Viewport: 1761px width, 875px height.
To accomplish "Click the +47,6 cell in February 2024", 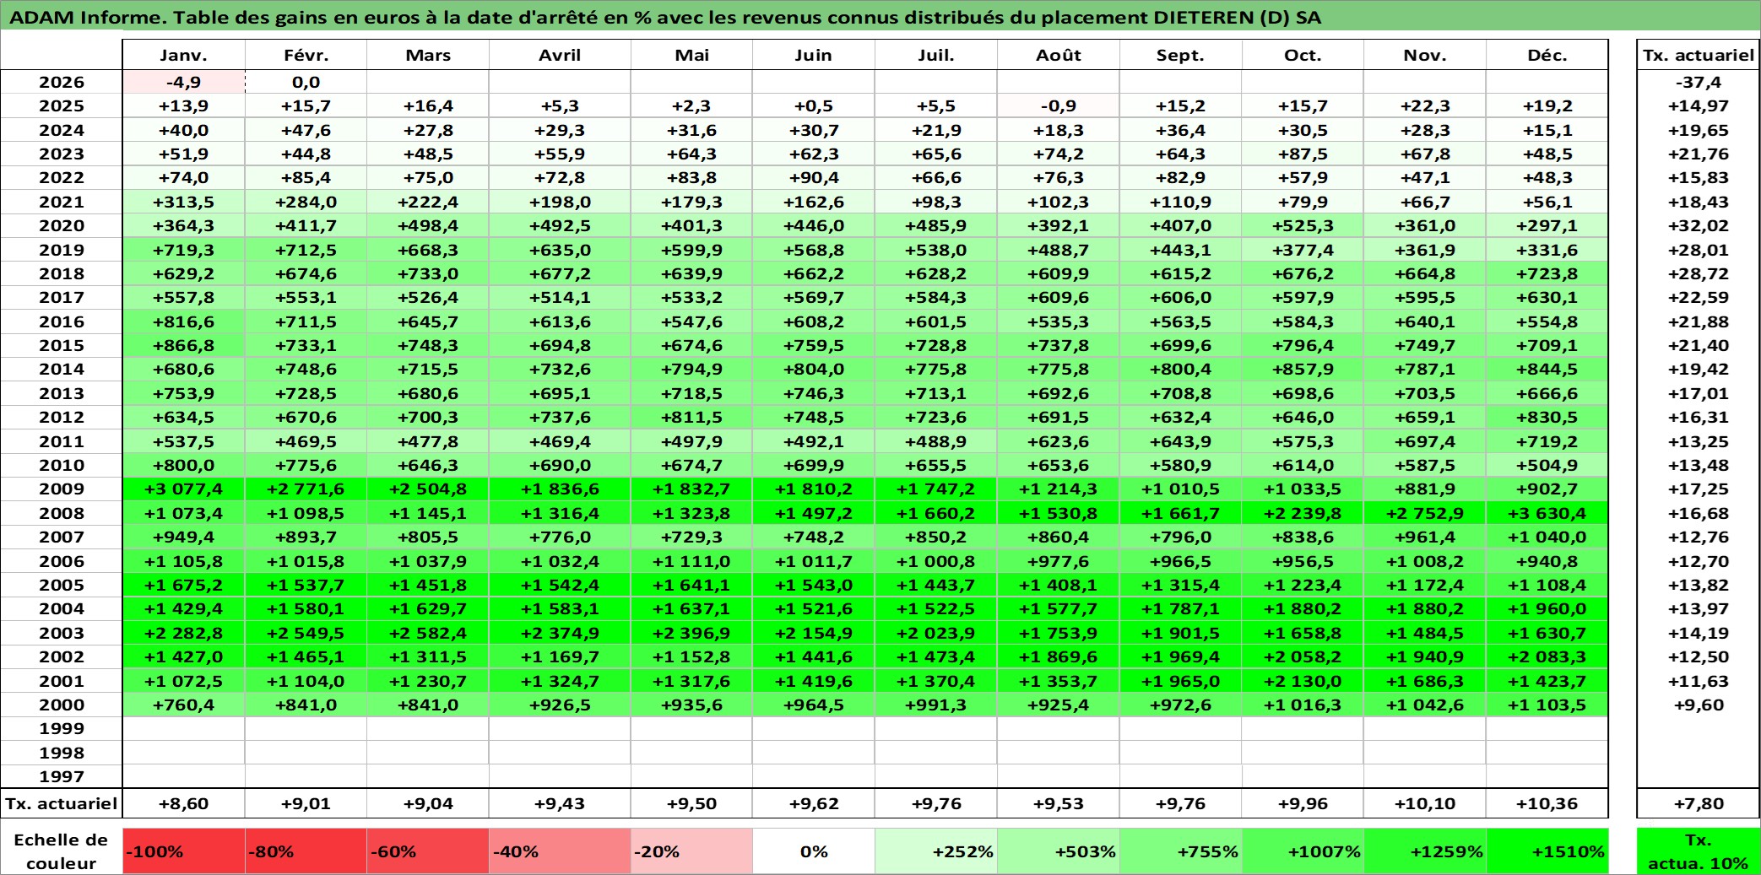I will [x=306, y=130].
